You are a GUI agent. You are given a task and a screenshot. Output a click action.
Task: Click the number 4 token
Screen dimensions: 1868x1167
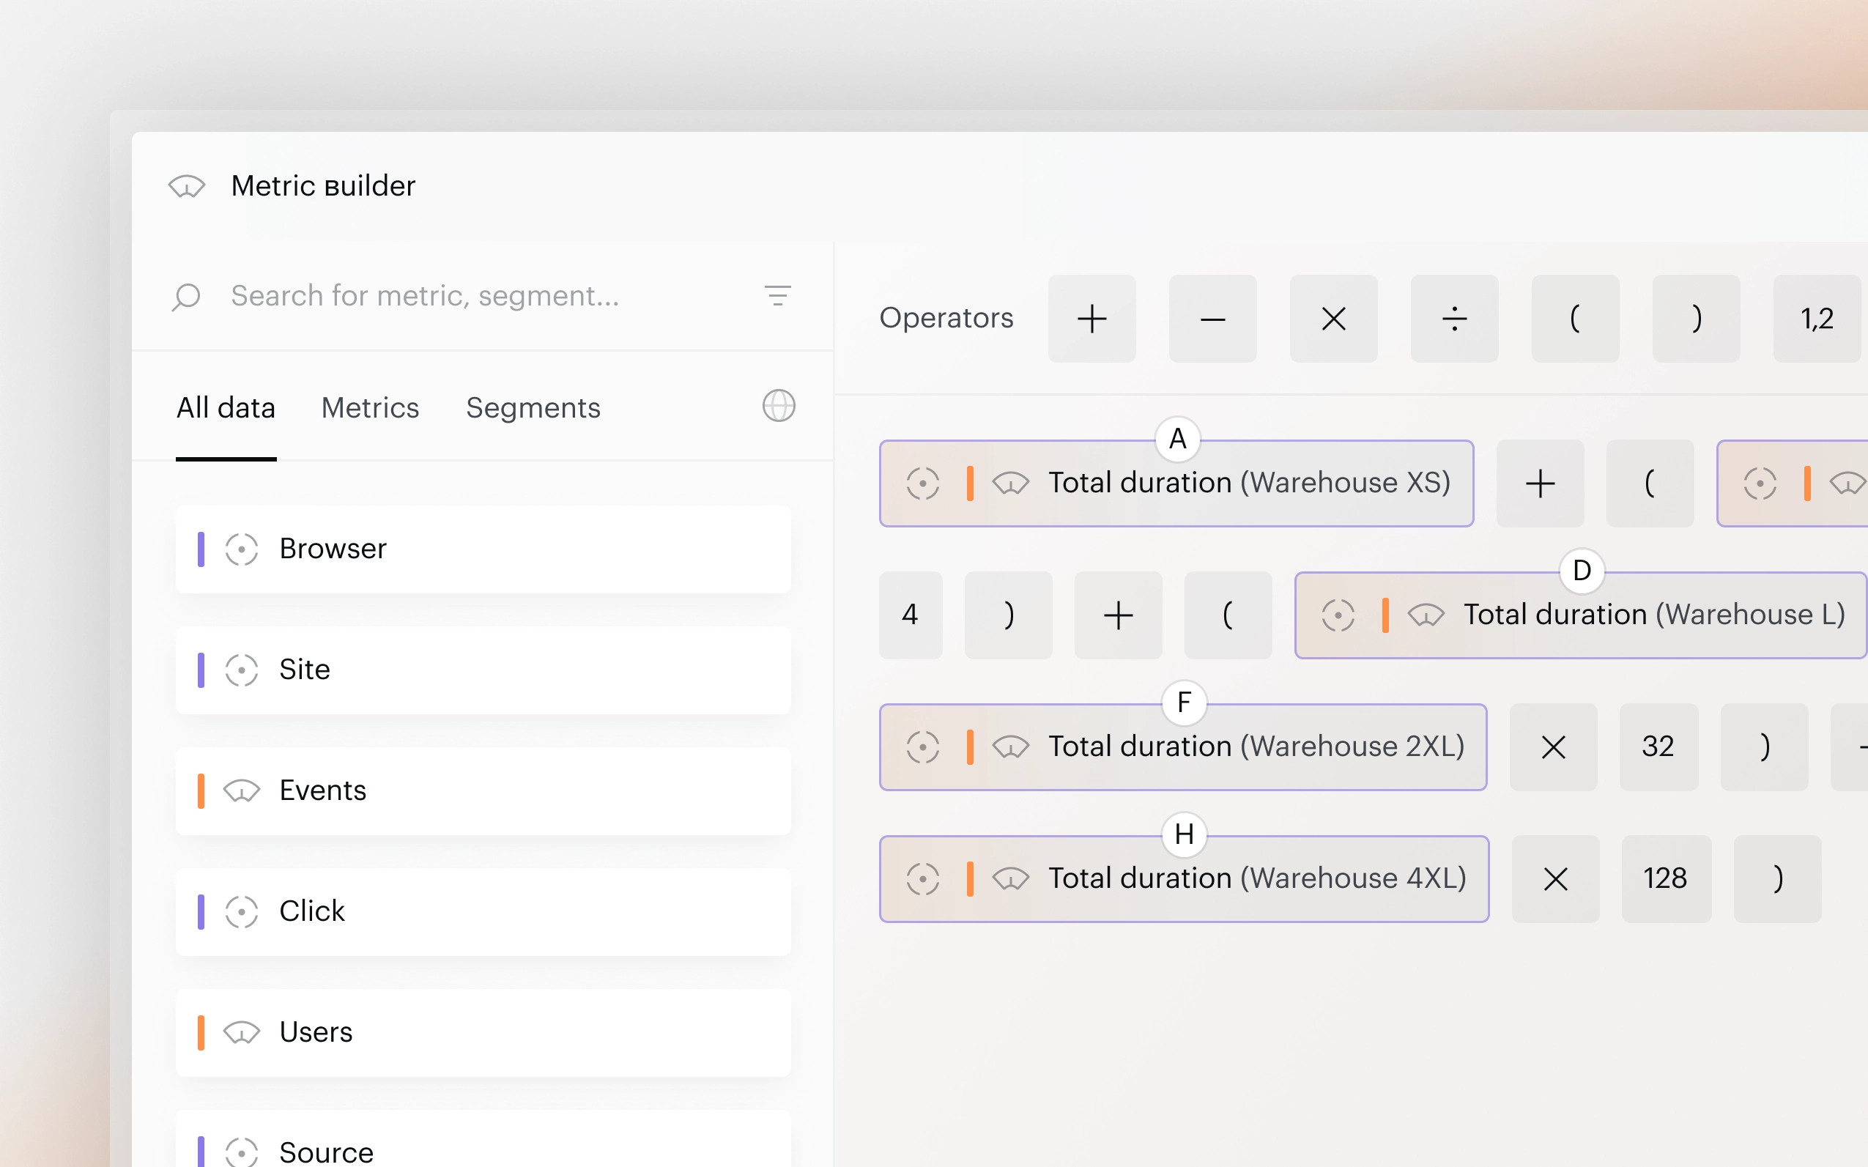(x=911, y=615)
